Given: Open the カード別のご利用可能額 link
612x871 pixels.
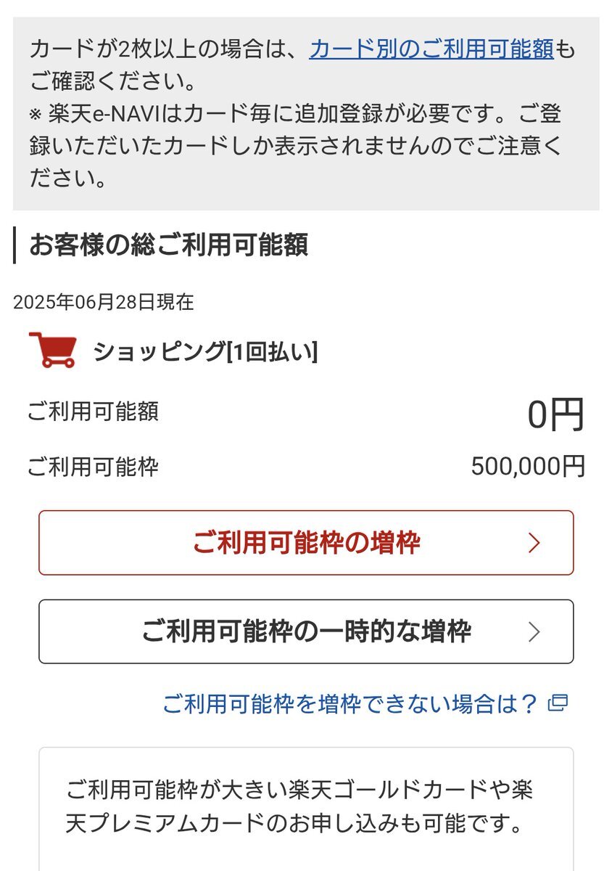Looking at the screenshot, I should click(x=431, y=49).
